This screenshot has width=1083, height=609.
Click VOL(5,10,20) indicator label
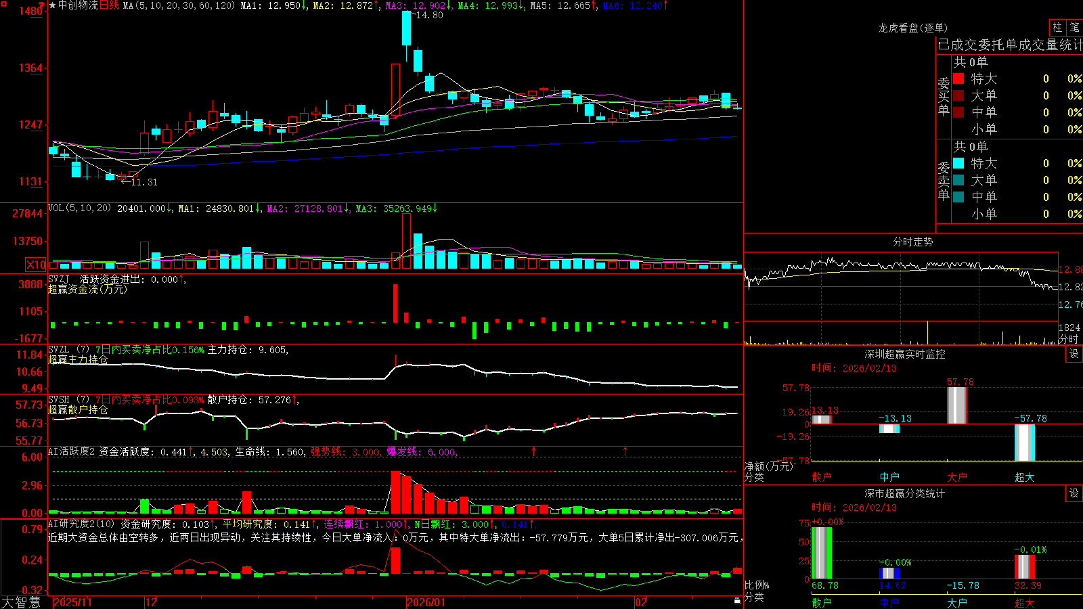(79, 208)
